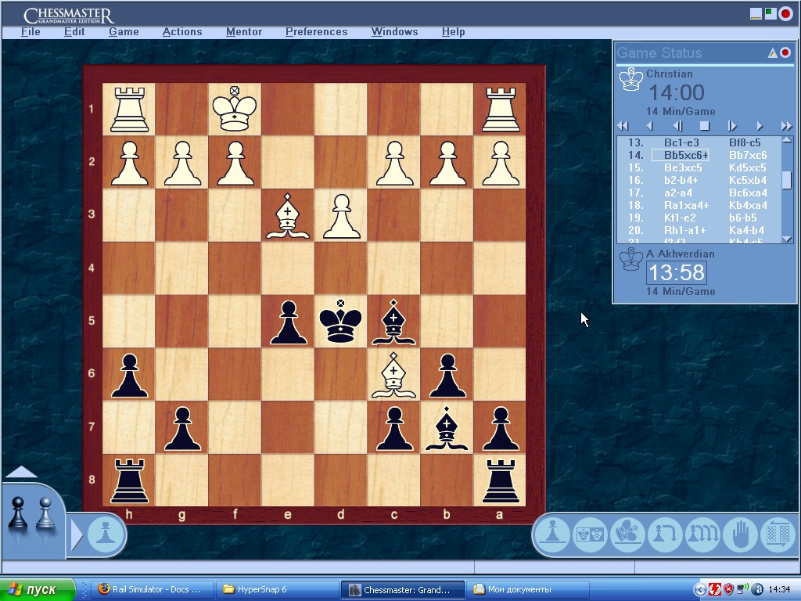The image size is (801, 601).
Task: Click Christian's 14:00 clock
Action: [677, 92]
